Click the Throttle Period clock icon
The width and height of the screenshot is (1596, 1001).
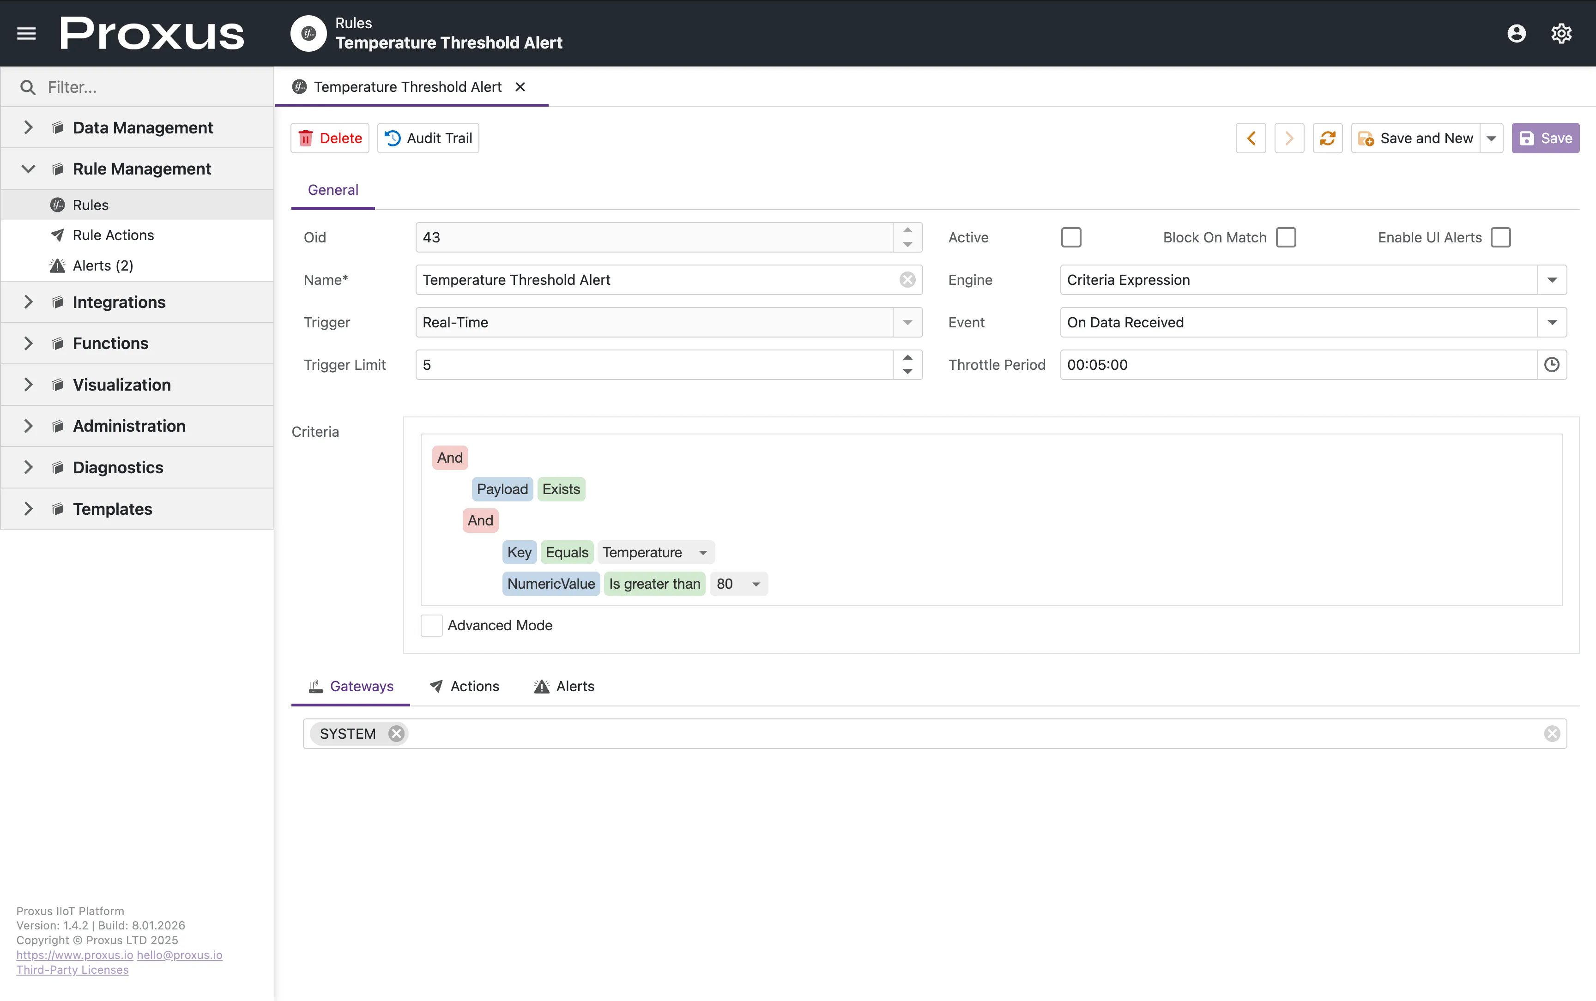[1551, 365]
